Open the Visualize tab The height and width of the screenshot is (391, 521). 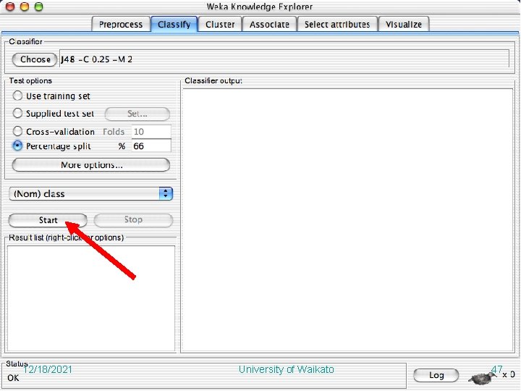coord(404,25)
